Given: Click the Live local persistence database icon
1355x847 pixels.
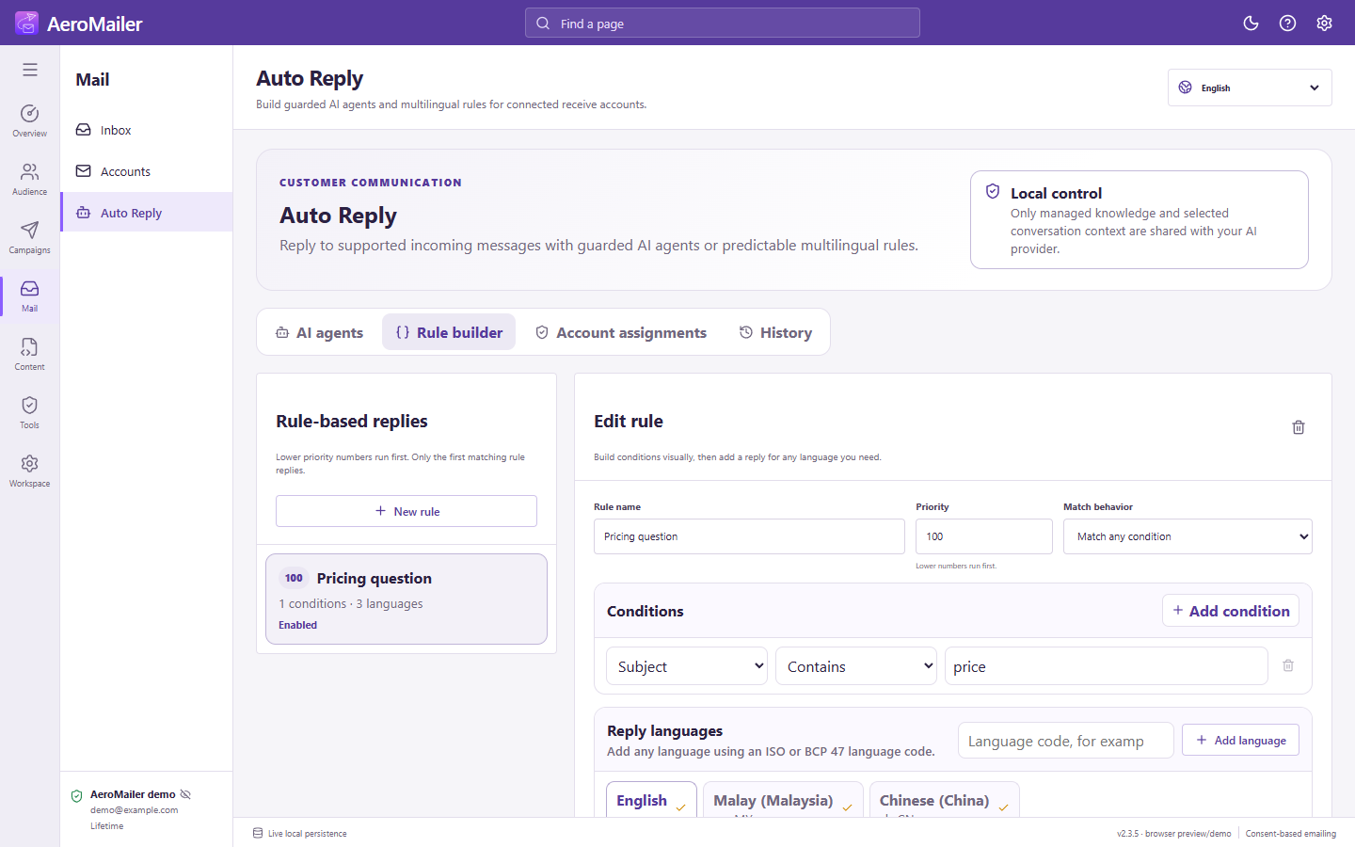Looking at the screenshot, I should pos(258,833).
